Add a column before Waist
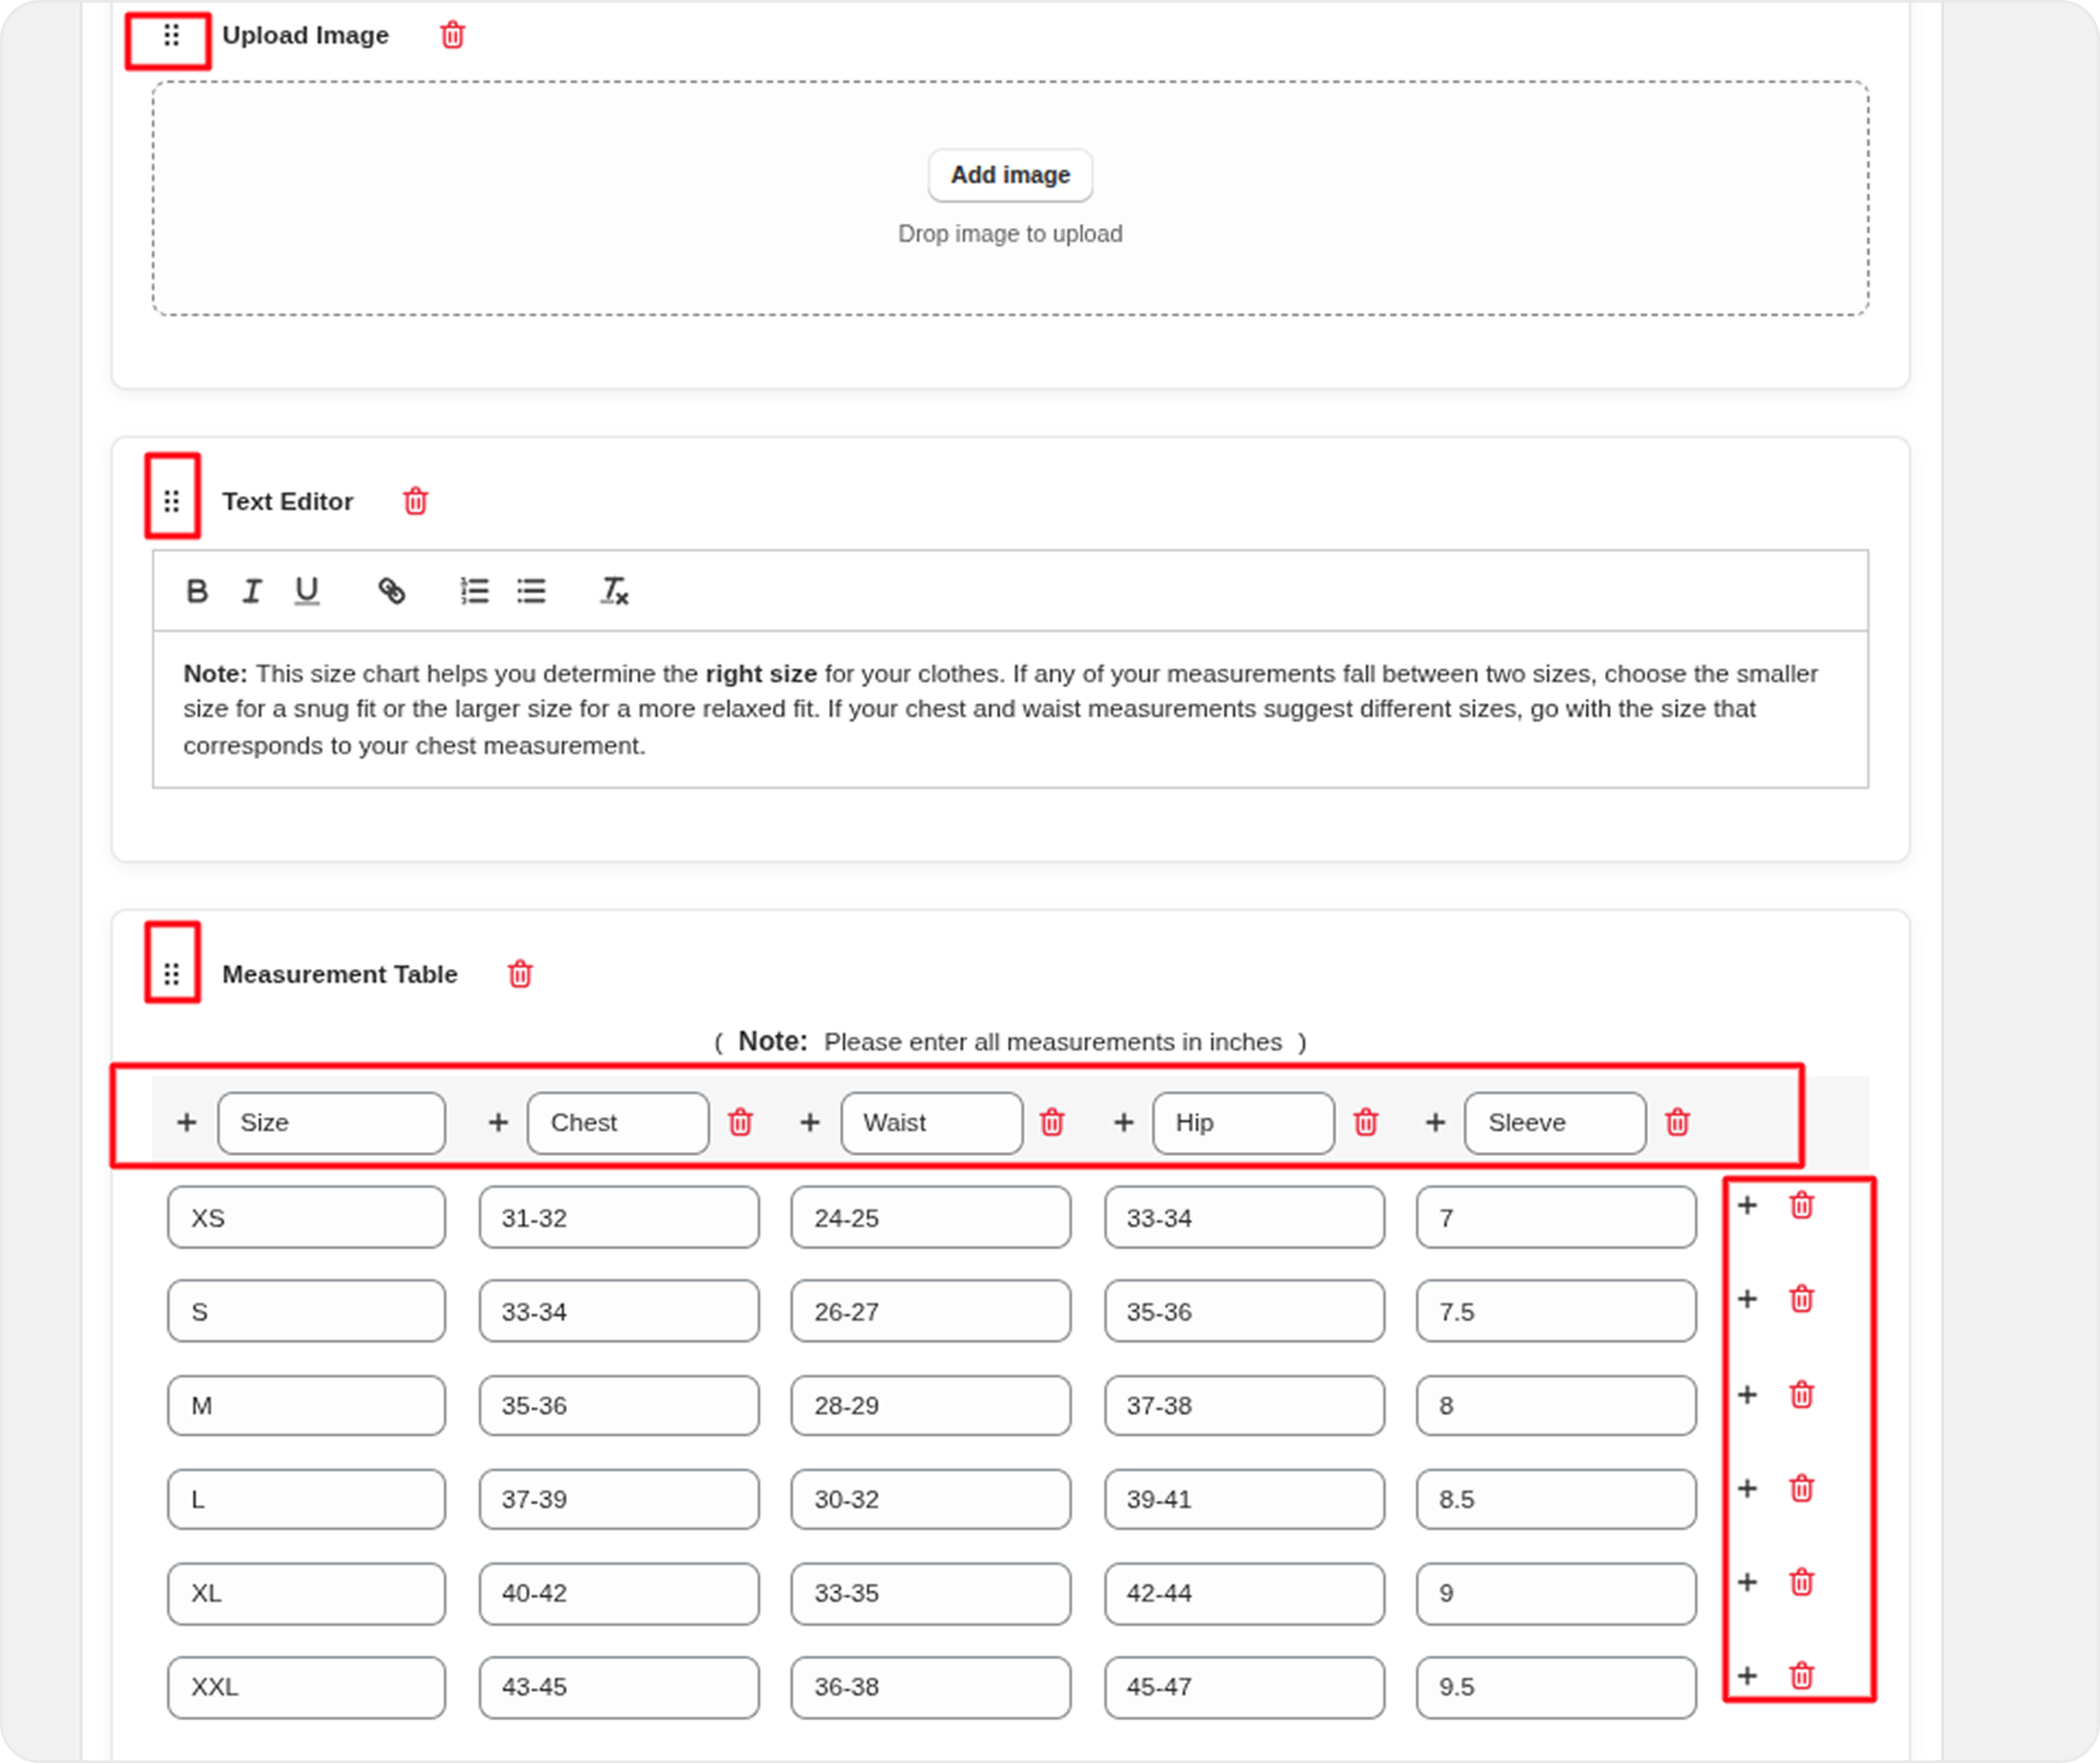The height and width of the screenshot is (1763, 2100). [810, 1122]
